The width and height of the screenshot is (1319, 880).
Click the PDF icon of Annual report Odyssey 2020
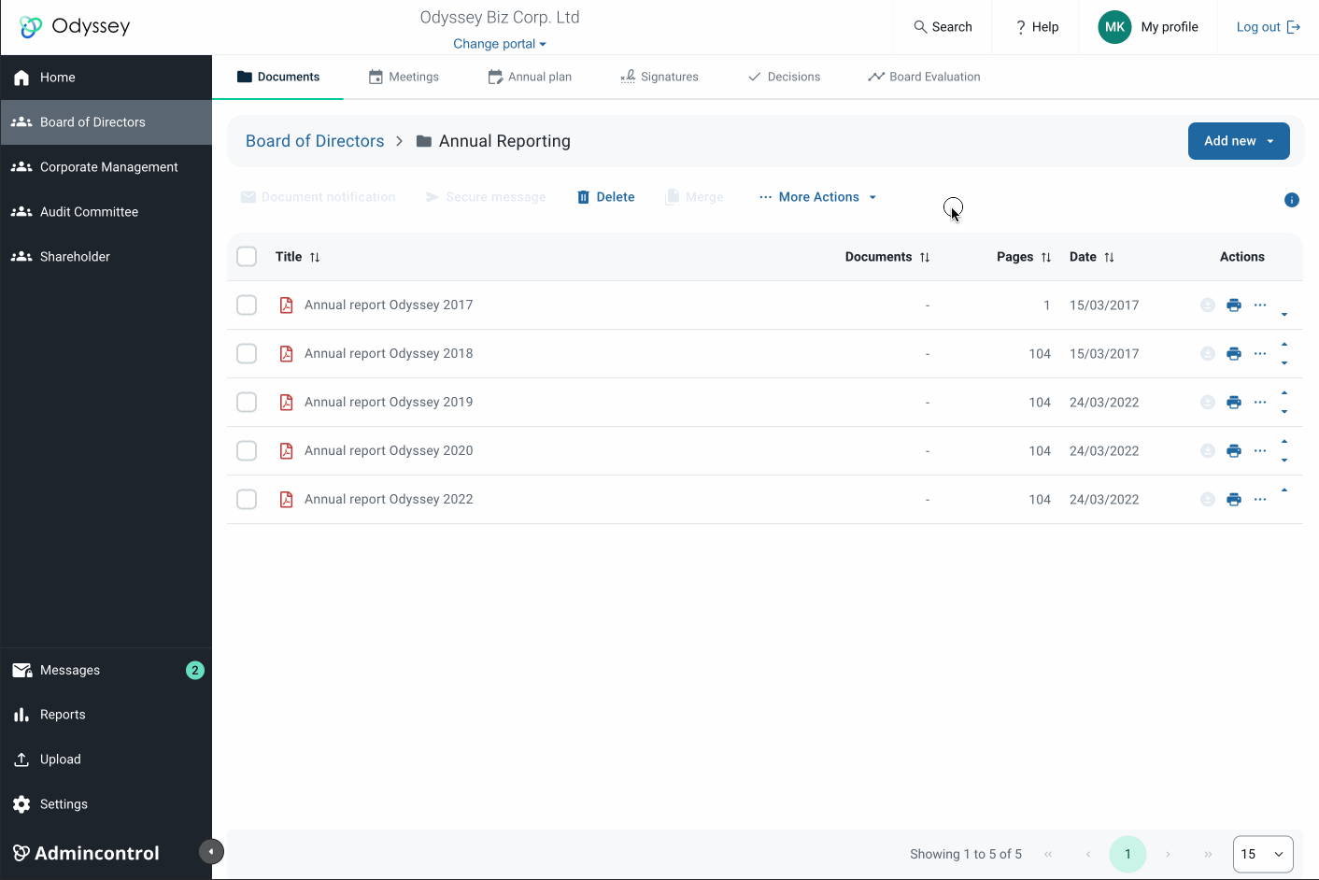tap(287, 451)
